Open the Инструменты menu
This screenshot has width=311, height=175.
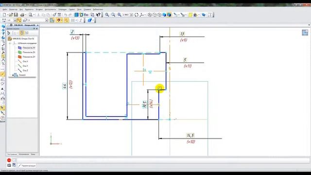coord(50,9)
